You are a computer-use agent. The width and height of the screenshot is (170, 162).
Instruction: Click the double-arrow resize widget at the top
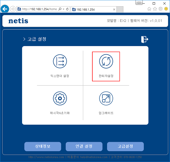click(139, 3)
